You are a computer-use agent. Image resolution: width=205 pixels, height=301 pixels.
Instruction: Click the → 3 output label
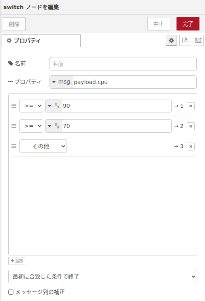[178, 146]
